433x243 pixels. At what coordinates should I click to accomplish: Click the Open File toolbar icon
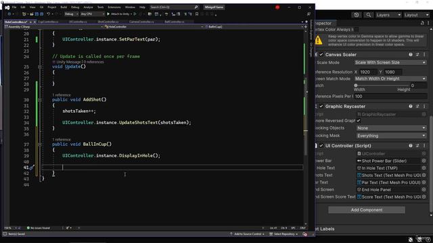coord(32,14)
